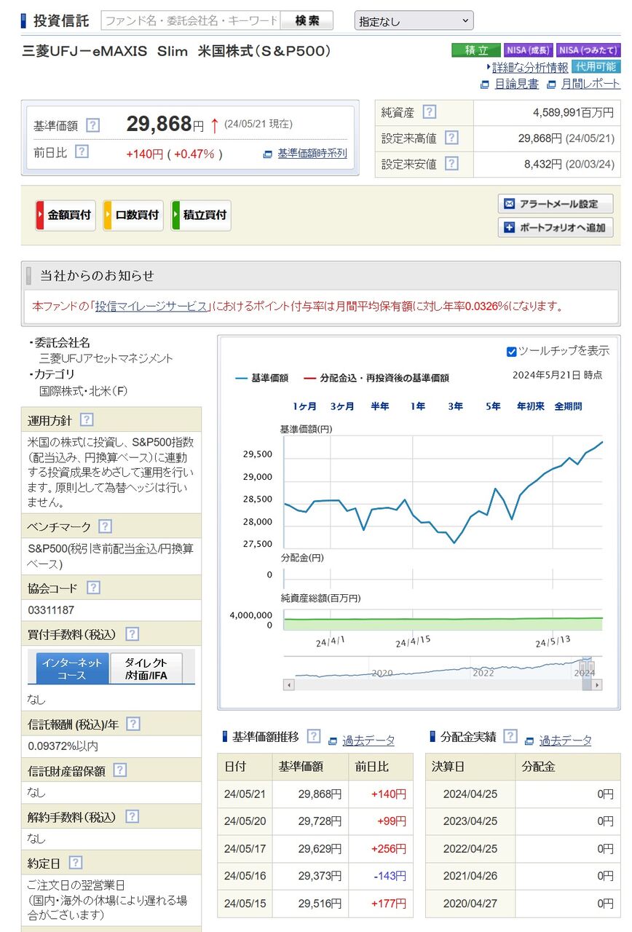Click the 2024/04/25 決算日 cell
Image resolution: width=632 pixels, height=932 pixels.
tap(470, 794)
